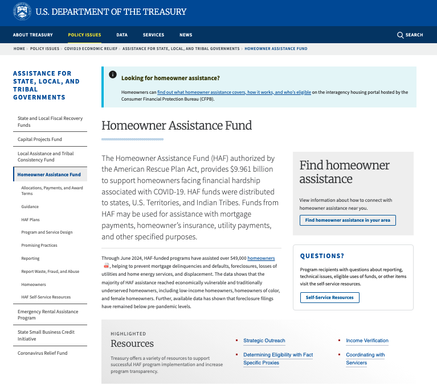Open Allocations, Payments, and Award Terms
Image resolution: width=437 pixels, height=390 pixels.
pyautogui.click(x=52, y=190)
